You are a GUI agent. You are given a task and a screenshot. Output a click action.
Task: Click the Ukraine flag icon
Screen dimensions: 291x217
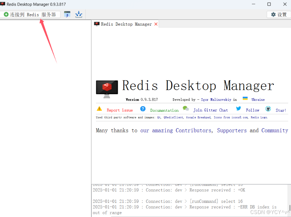pyautogui.click(x=245, y=98)
